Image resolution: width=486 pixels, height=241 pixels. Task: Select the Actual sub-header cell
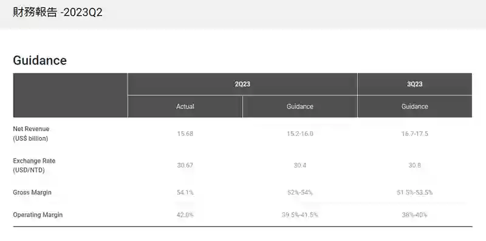[185, 107]
